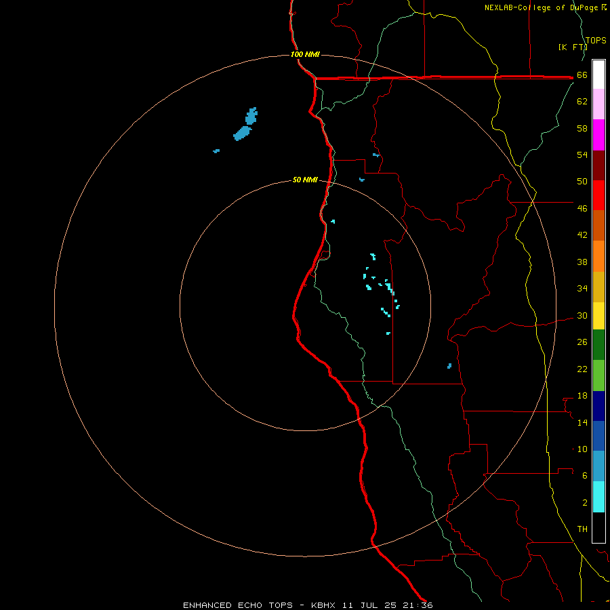Viewport: 610px width, 610px height.
Task: Click the "14" legend value
Action: 582,422
